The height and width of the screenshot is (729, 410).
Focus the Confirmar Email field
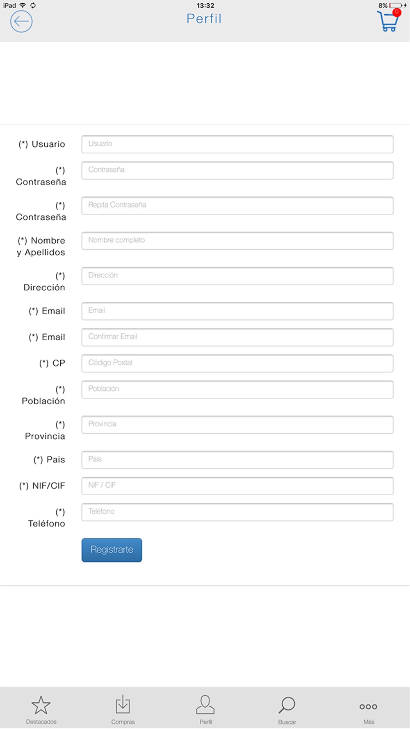[237, 337]
